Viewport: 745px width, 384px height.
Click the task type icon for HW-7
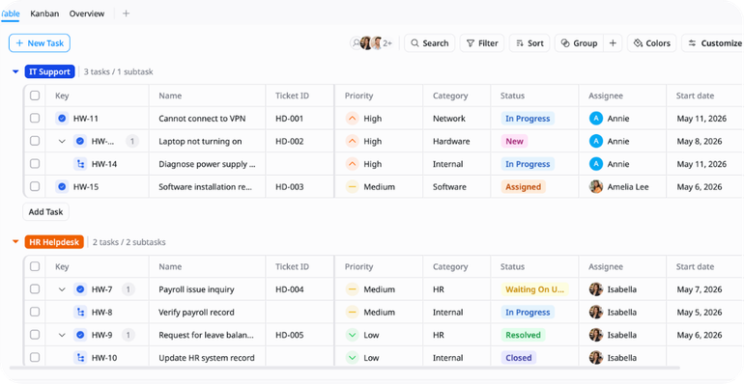click(80, 289)
